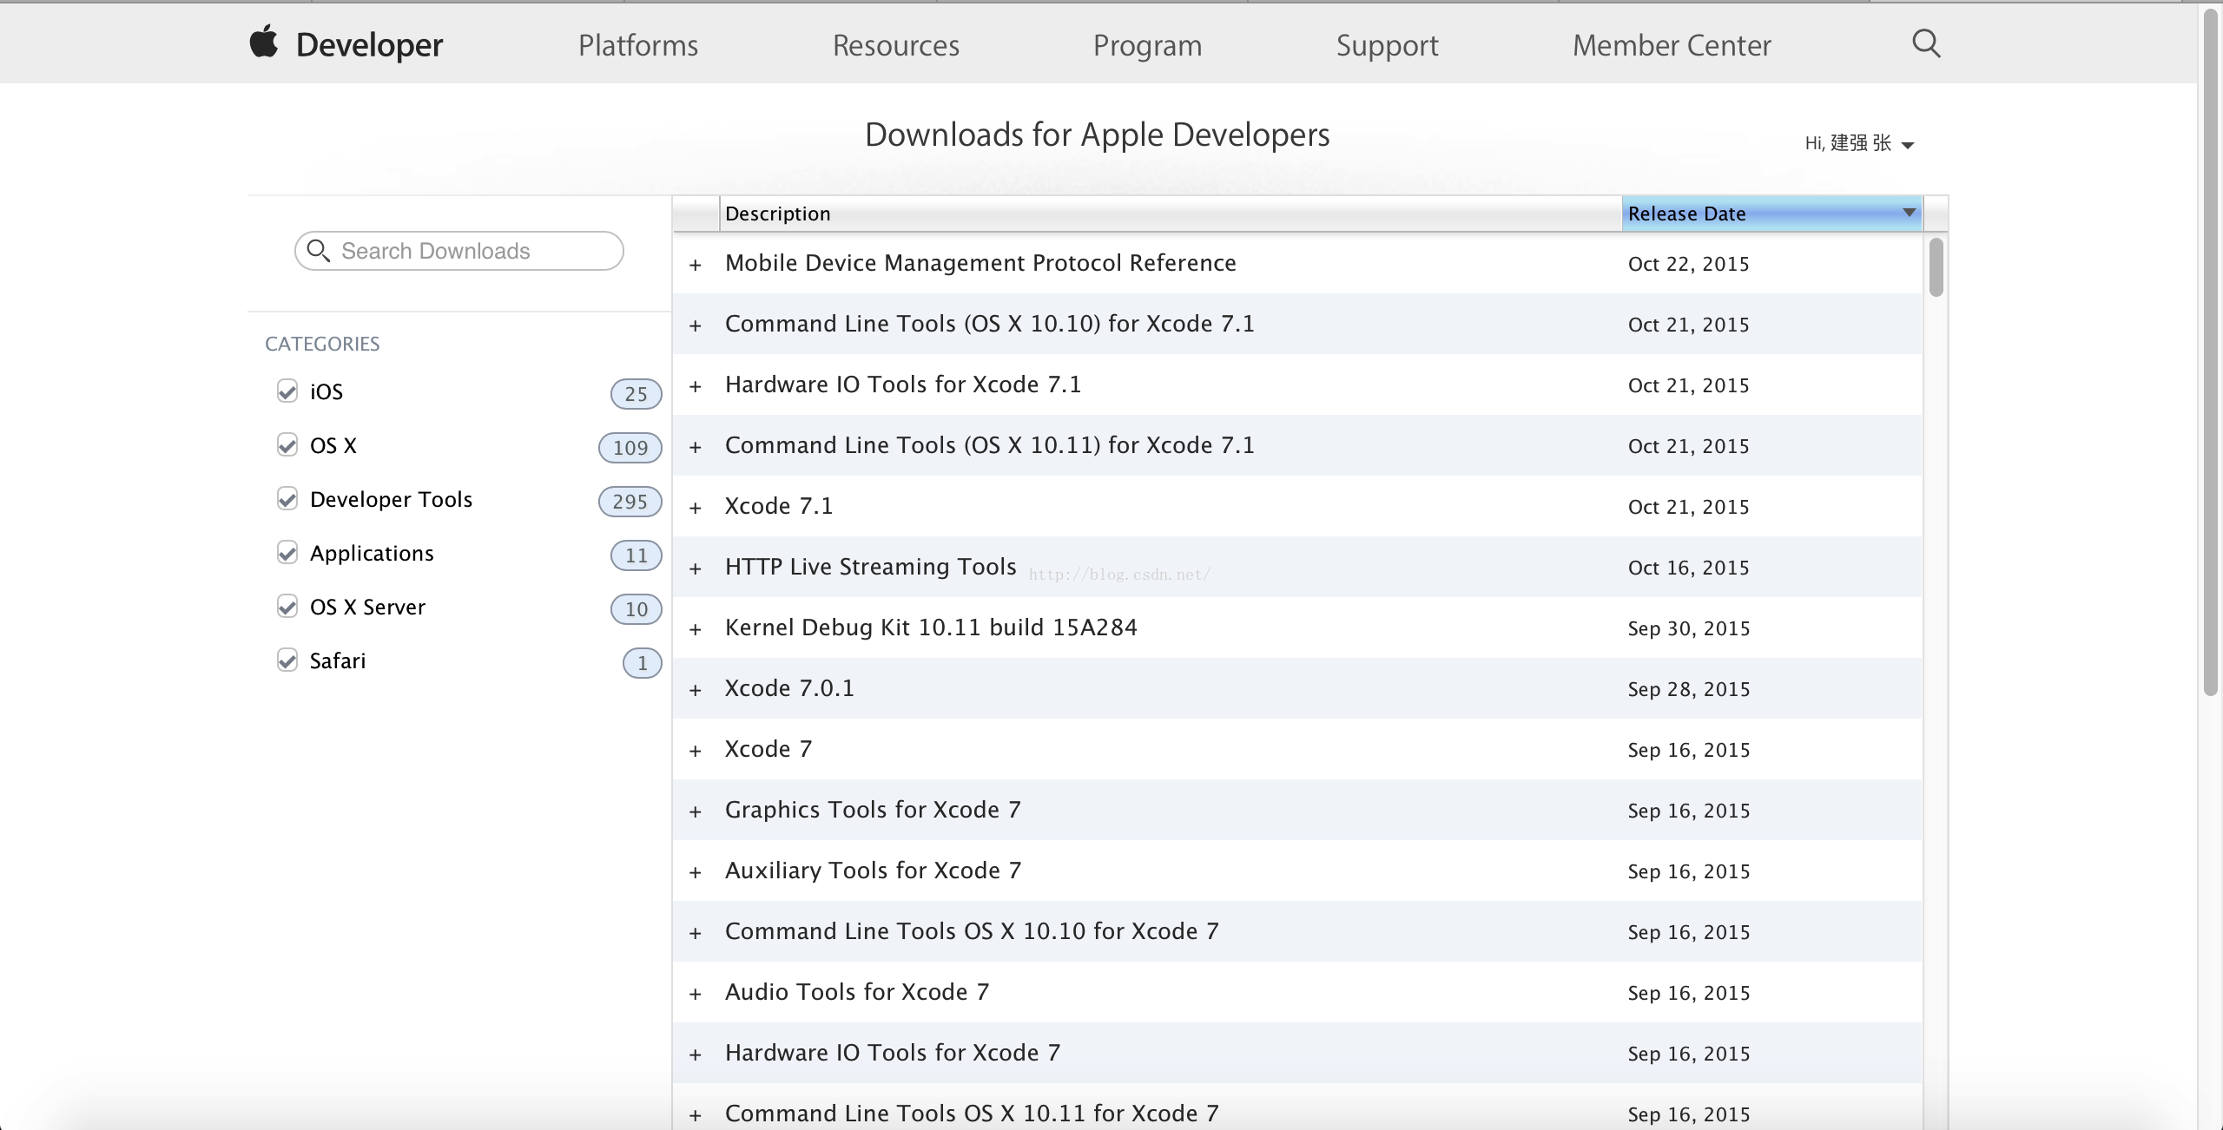Click the iOS count badge 25
Viewport: 2223px width, 1130px height.
click(636, 393)
